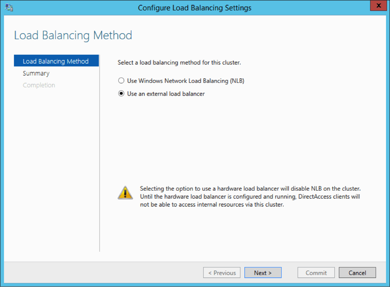Select the Completion step

[39, 85]
